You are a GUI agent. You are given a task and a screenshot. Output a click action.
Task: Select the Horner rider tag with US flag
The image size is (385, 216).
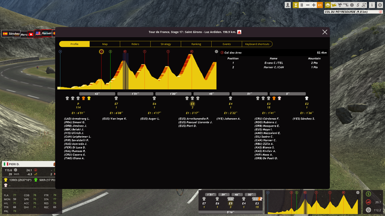pyautogui.click(x=43, y=34)
